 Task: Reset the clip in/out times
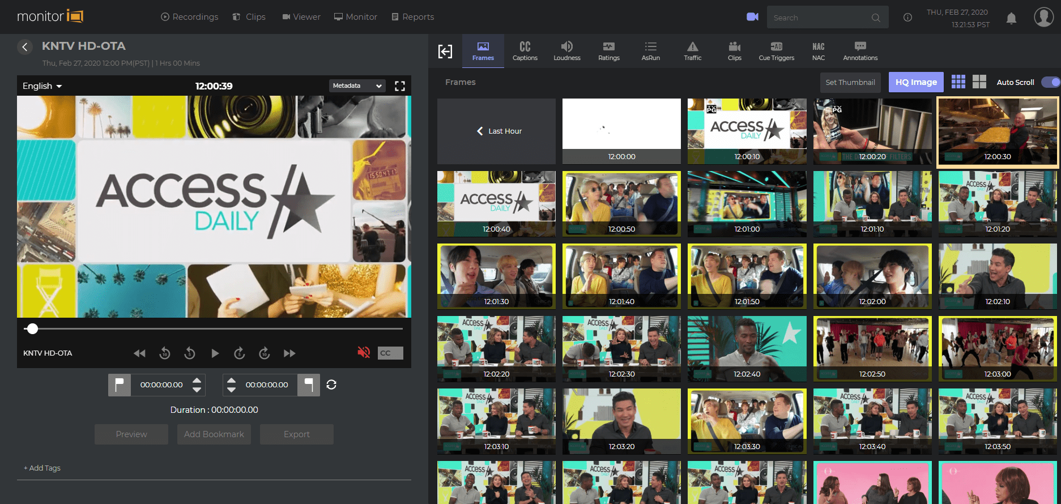331,385
